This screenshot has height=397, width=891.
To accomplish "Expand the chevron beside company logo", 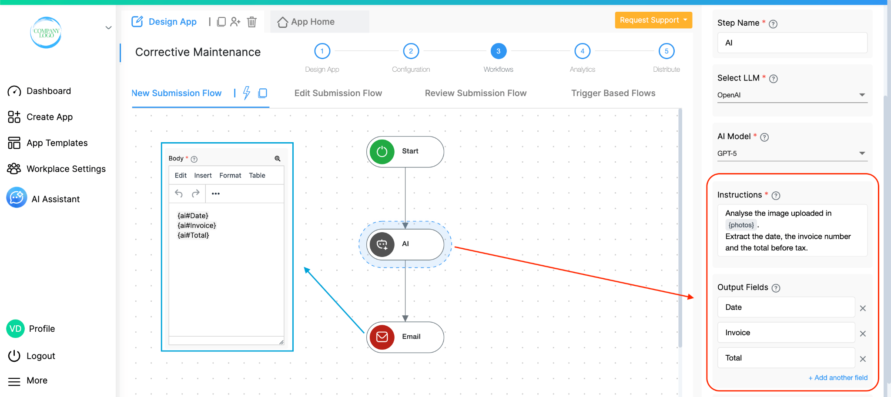I will (108, 28).
